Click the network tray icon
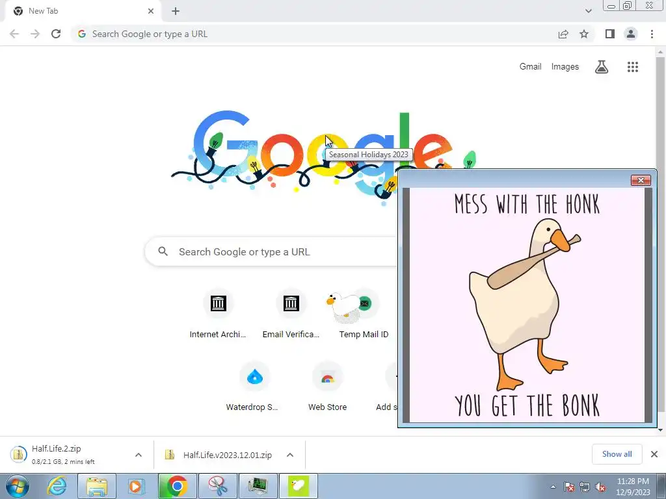 click(585, 487)
